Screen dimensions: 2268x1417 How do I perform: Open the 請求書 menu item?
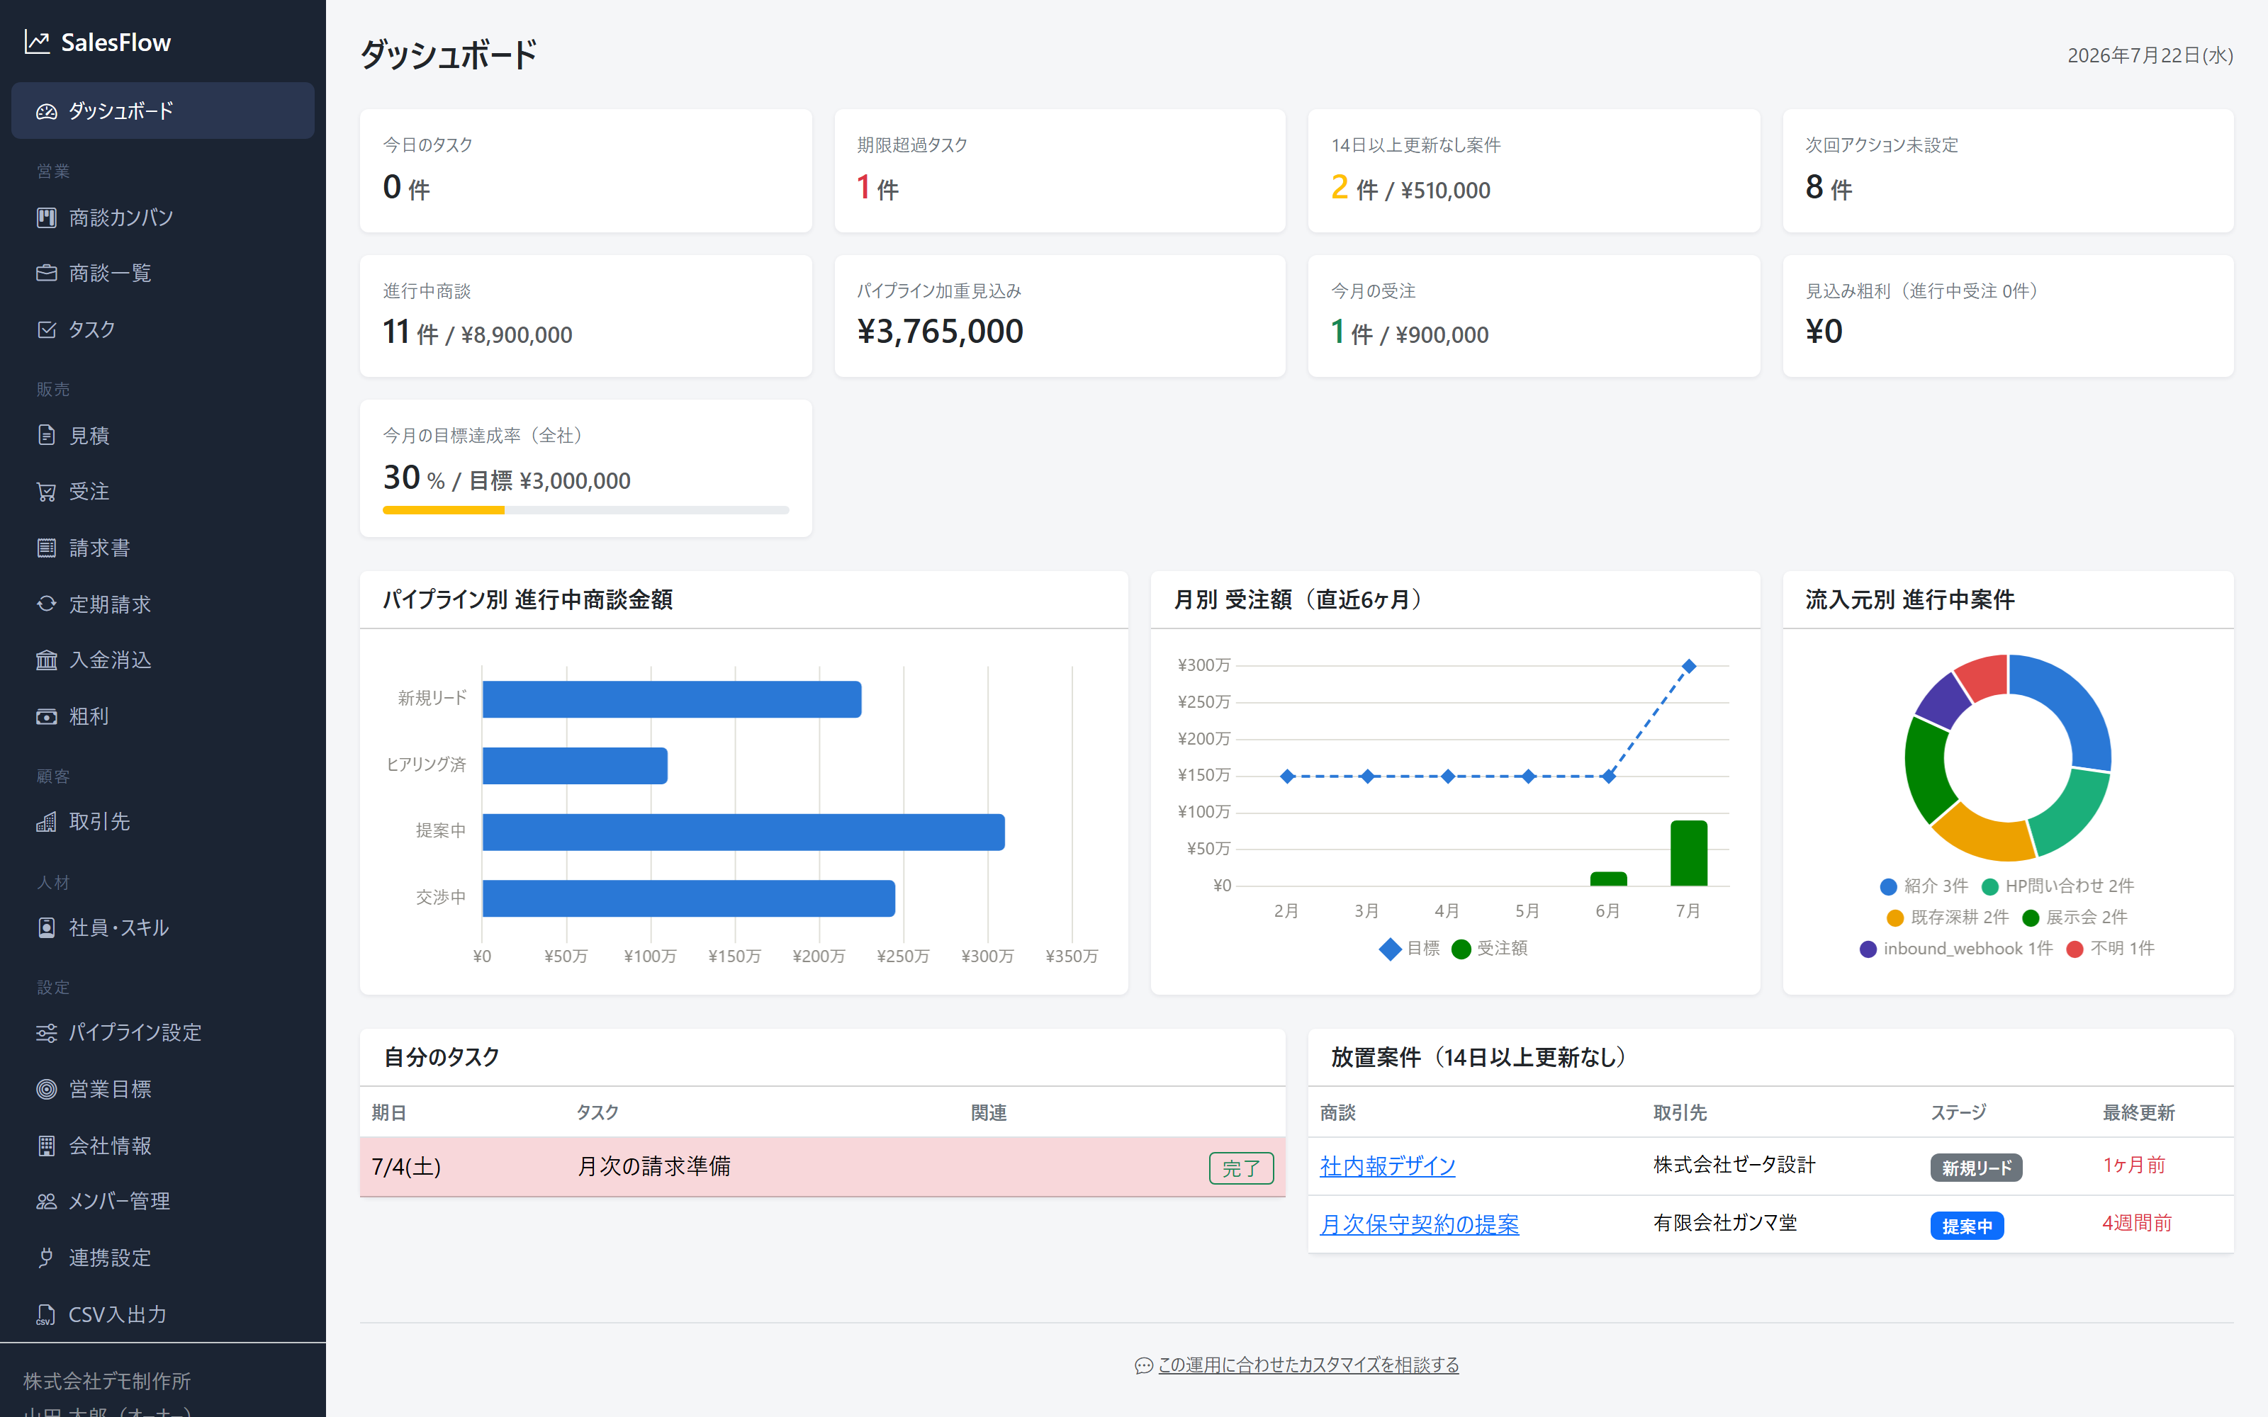(163, 547)
